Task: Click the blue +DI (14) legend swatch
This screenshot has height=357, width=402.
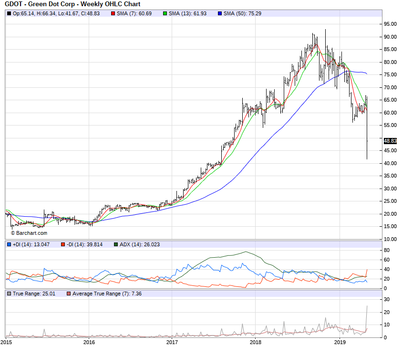Action: coord(9,244)
